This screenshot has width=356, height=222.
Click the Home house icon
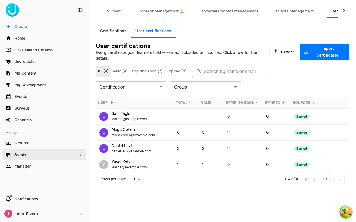[x=8, y=38]
